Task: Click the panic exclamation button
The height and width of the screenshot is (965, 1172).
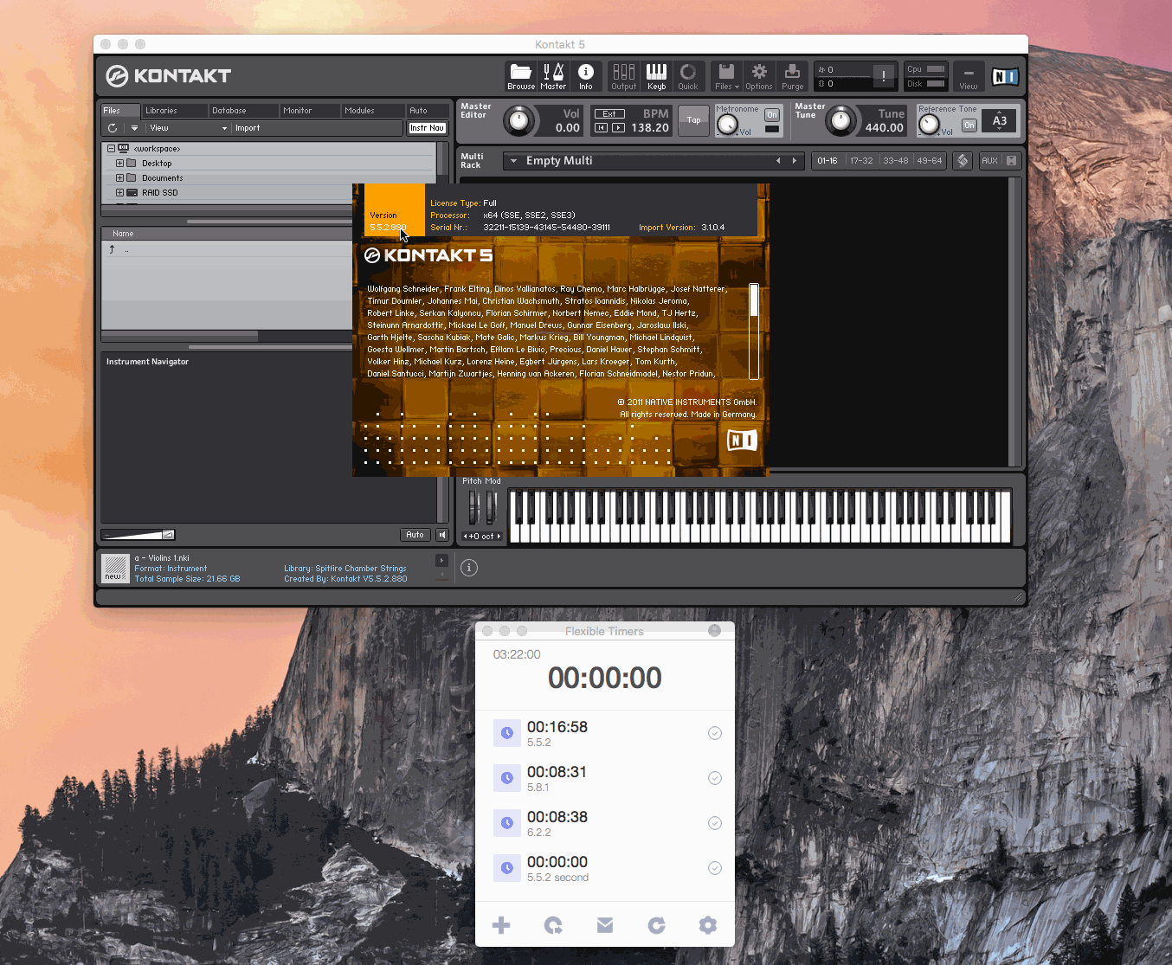Action: click(x=884, y=76)
